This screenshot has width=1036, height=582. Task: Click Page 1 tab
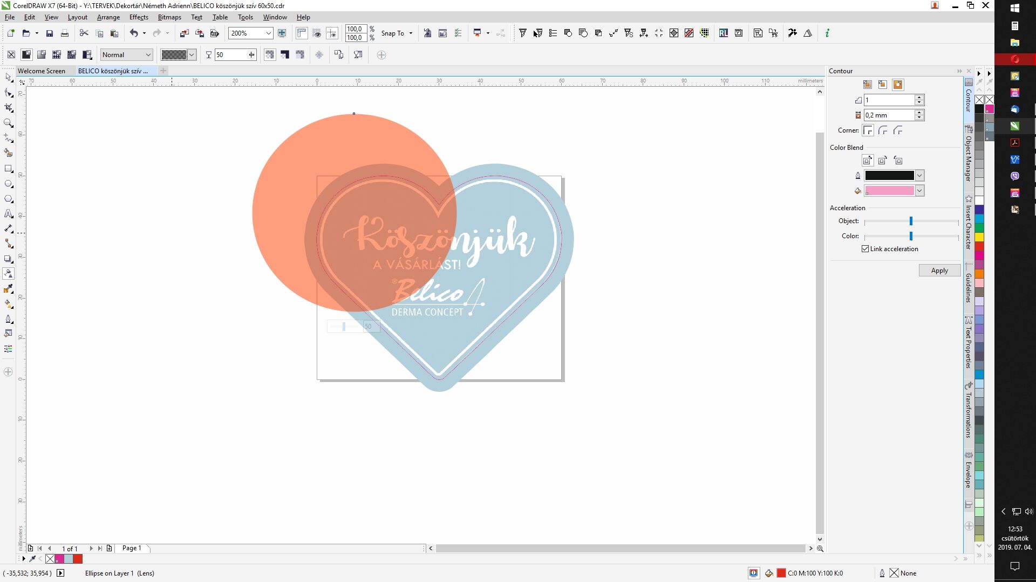[132, 548]
